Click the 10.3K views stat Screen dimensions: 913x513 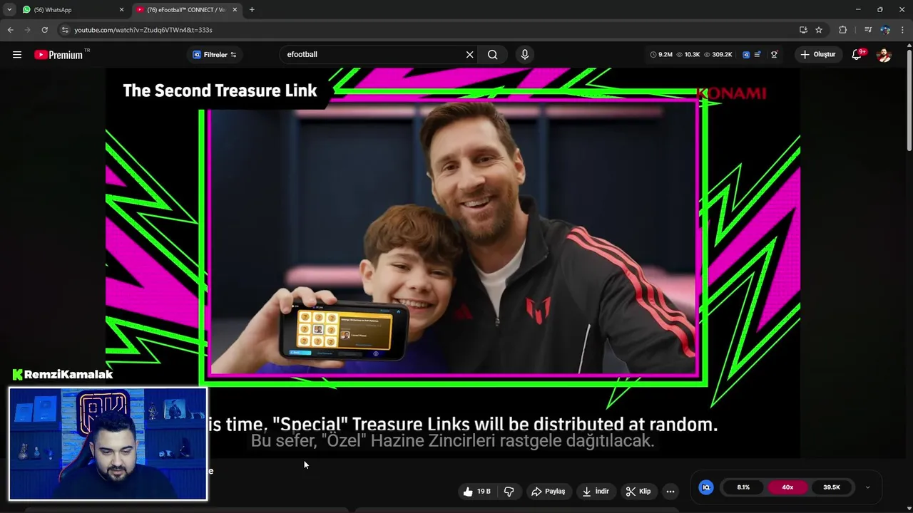688,55
